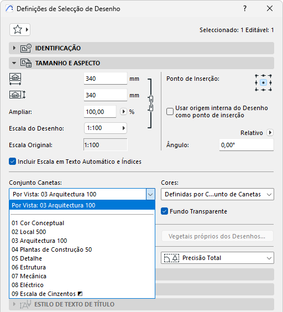Screen dimensions: 283x312
Task: Select 04 Plantas de Construção 50
Action: click(82, 249)
